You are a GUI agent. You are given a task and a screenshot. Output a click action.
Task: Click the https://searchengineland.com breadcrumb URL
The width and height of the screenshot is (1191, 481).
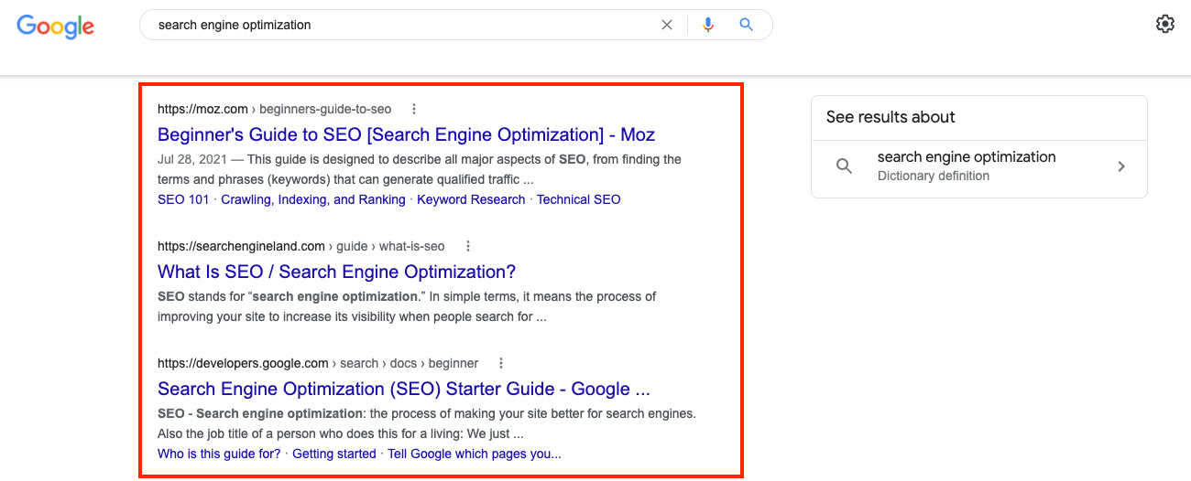coord(241,246)
